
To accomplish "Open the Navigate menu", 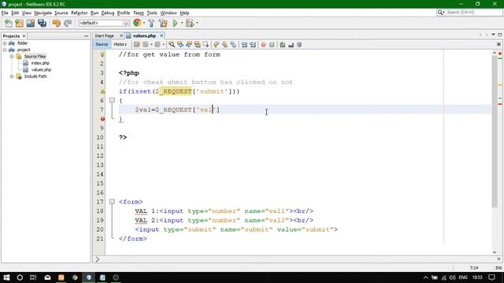I will click(43, 13).
